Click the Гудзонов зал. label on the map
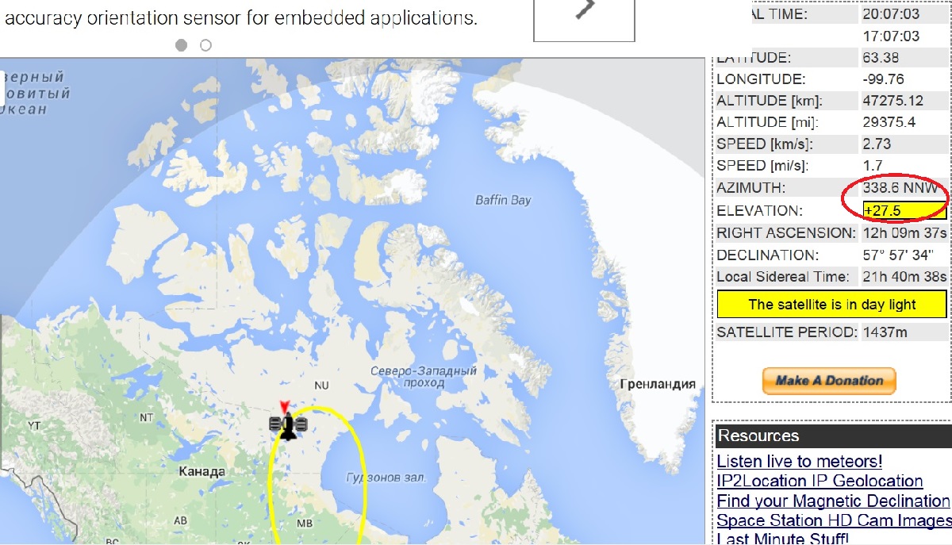The image size is (952, 545). pyautogui.click(x=386, y=478)
